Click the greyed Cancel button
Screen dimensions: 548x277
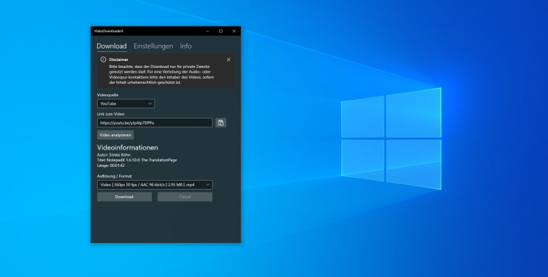coord(185,197)
